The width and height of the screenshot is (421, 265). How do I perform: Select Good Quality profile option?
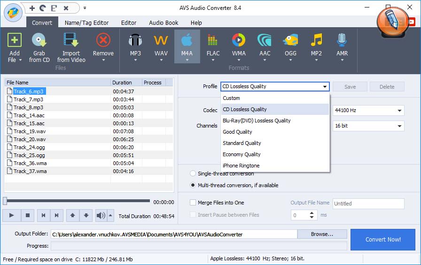(275, 132)
